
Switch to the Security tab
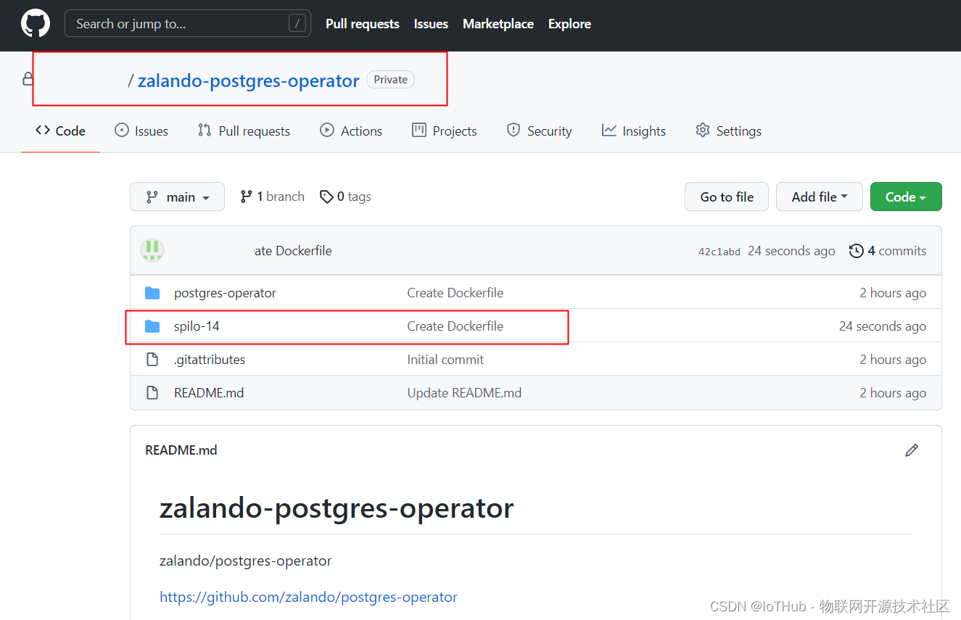pyautogui.click(x=539, y=131)
